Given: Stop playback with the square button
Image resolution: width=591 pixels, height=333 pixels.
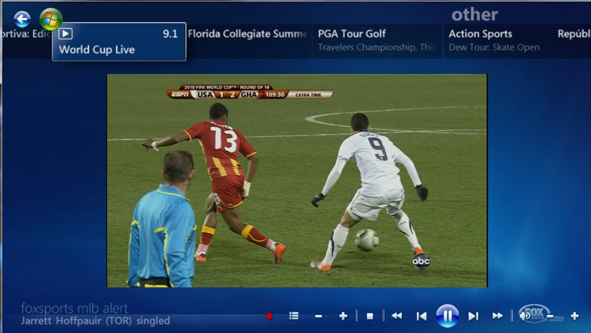Looking at the screenshot, I should [x=370, y=316].
